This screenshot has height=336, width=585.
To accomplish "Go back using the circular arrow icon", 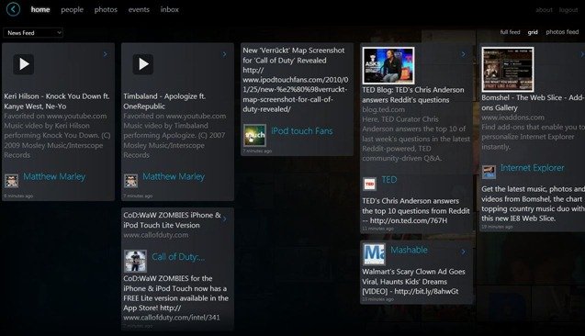I will [x=14, y=9].
